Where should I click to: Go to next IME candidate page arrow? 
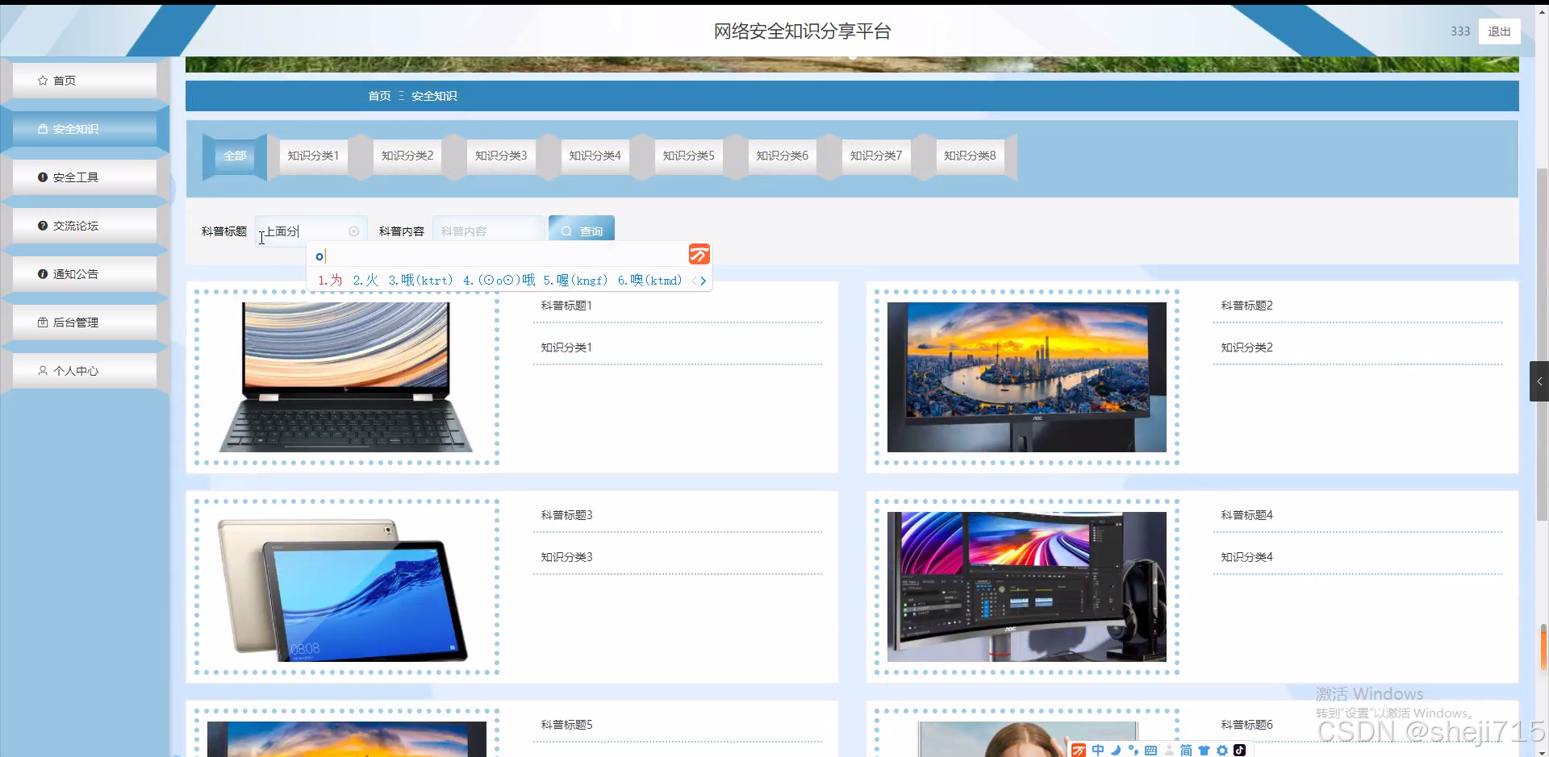(704, 281)
